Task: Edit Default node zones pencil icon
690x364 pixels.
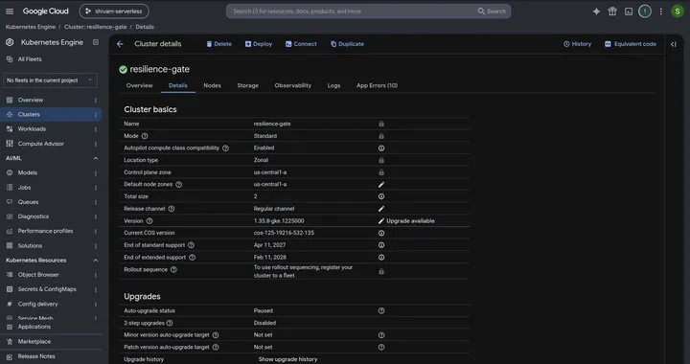Action: 381,185
